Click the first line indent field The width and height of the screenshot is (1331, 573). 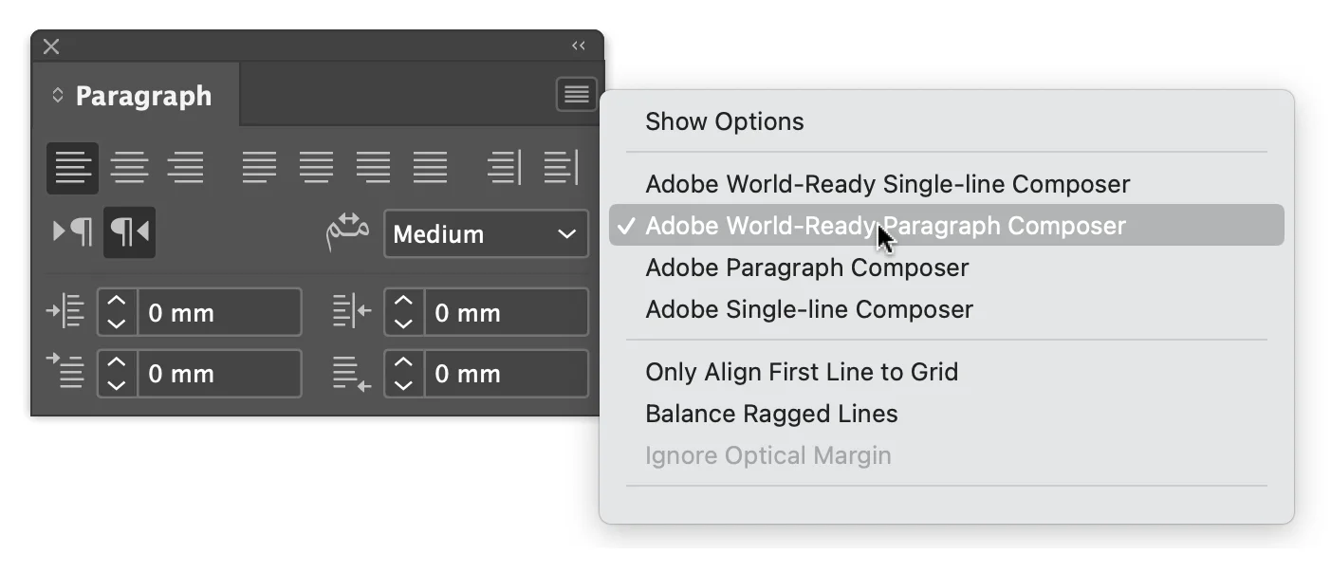[219, 373]
